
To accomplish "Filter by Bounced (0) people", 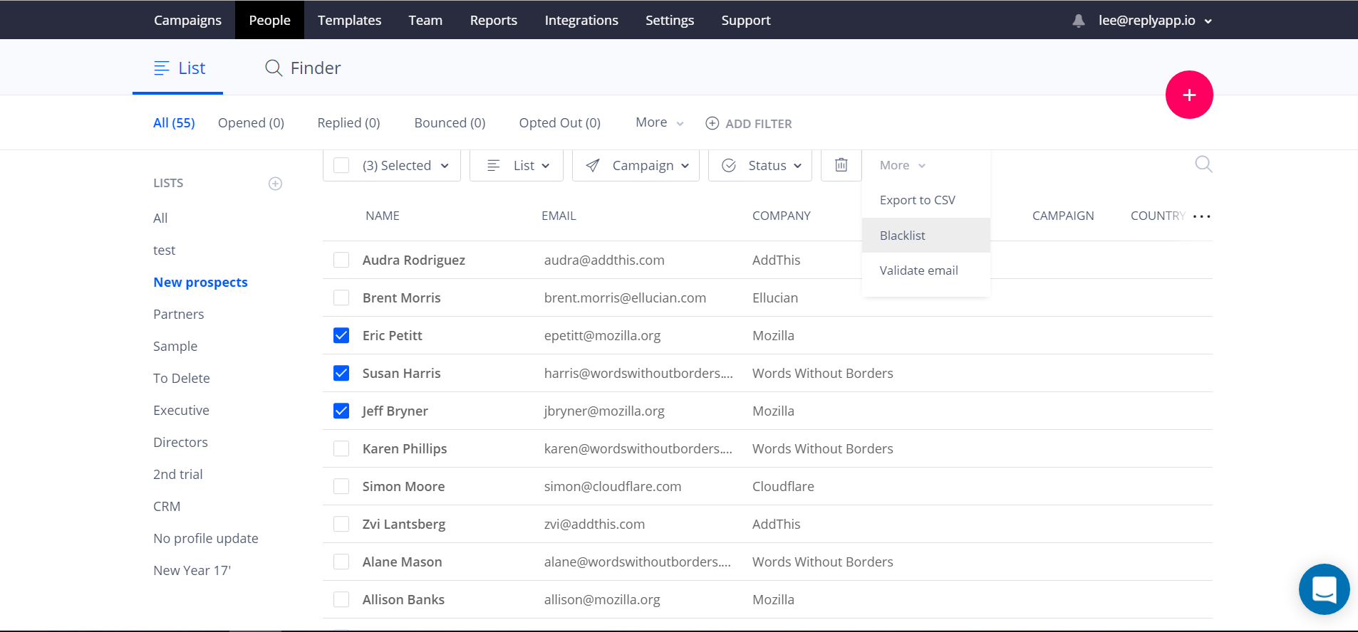I will 450,123.
